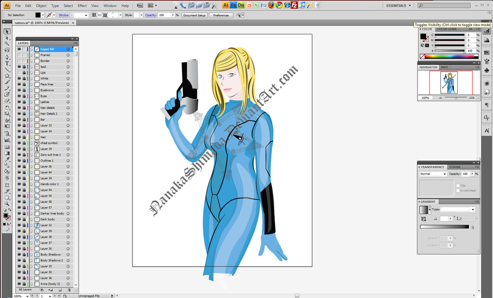Screen dimensions: 493x298
Task: Select the Line Segment tool
Action: click(7, 69)
